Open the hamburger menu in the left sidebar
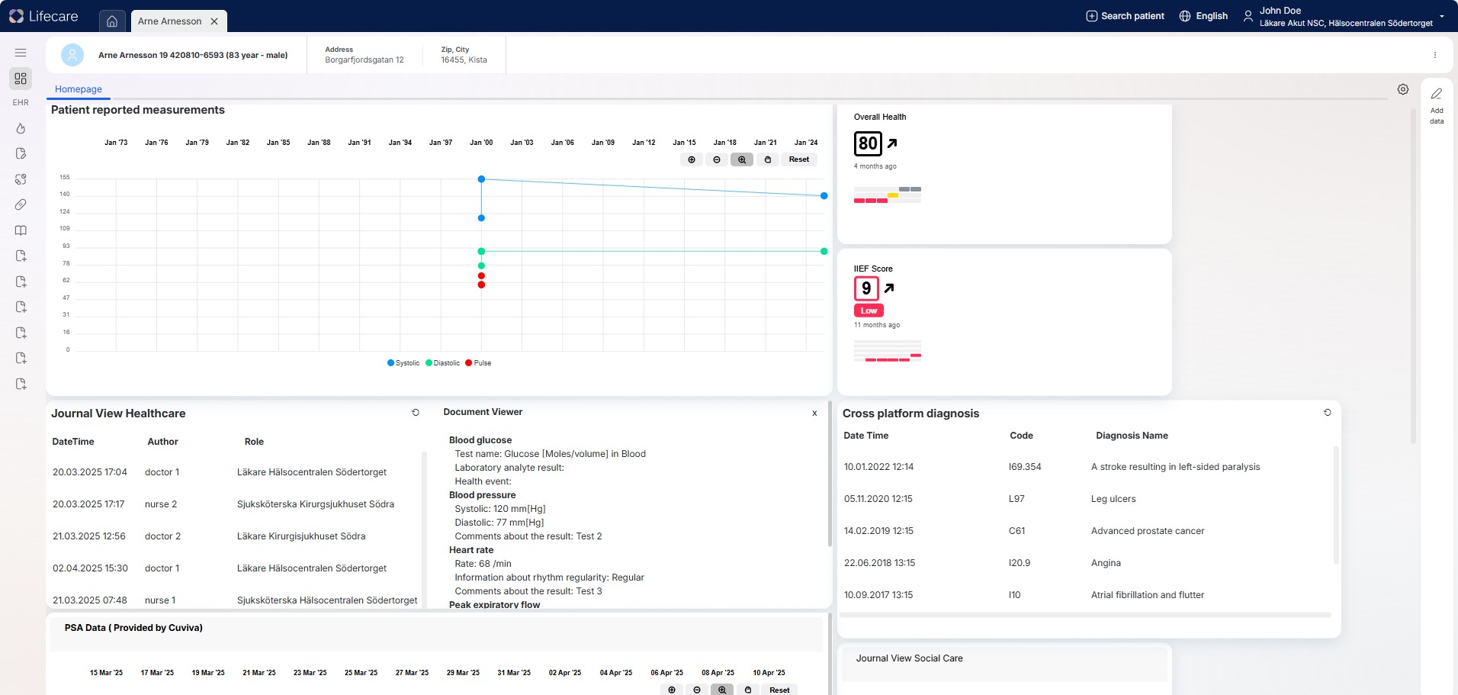Viewport: 1458px width, 695px height. click(x=21, y=53)
